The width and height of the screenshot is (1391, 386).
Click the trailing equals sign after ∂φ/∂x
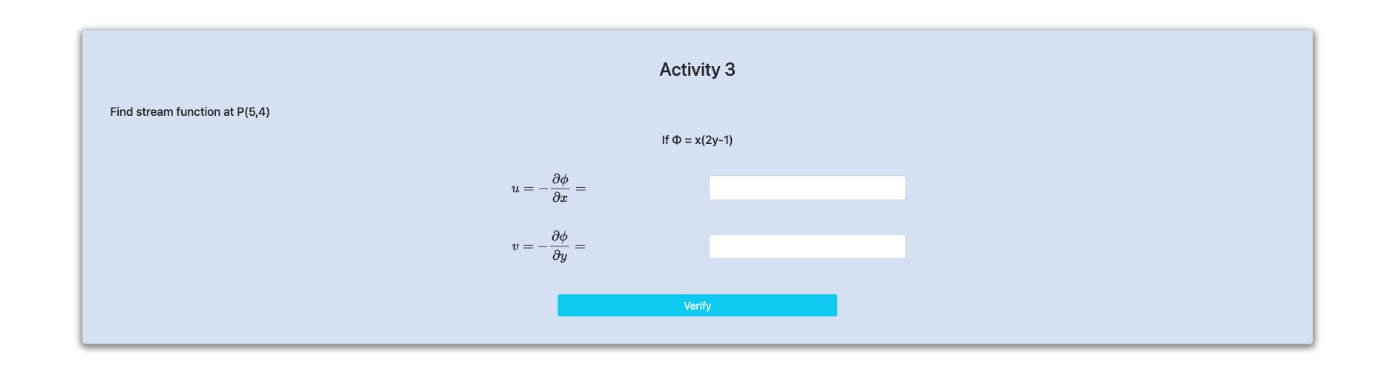coord(580,189)
